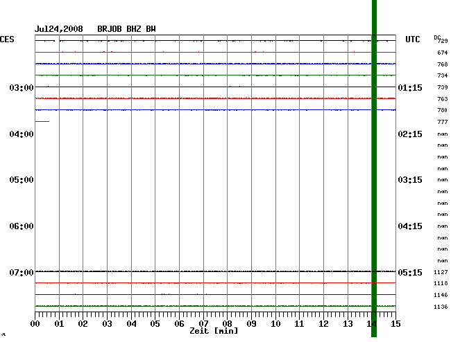
Task: Select the 06:00 local time label
Action: 22,226
